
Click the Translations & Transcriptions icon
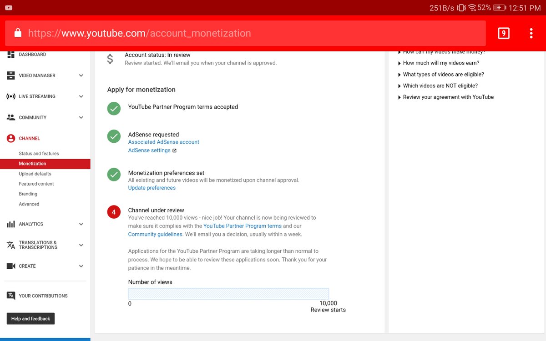pos(11,245)
